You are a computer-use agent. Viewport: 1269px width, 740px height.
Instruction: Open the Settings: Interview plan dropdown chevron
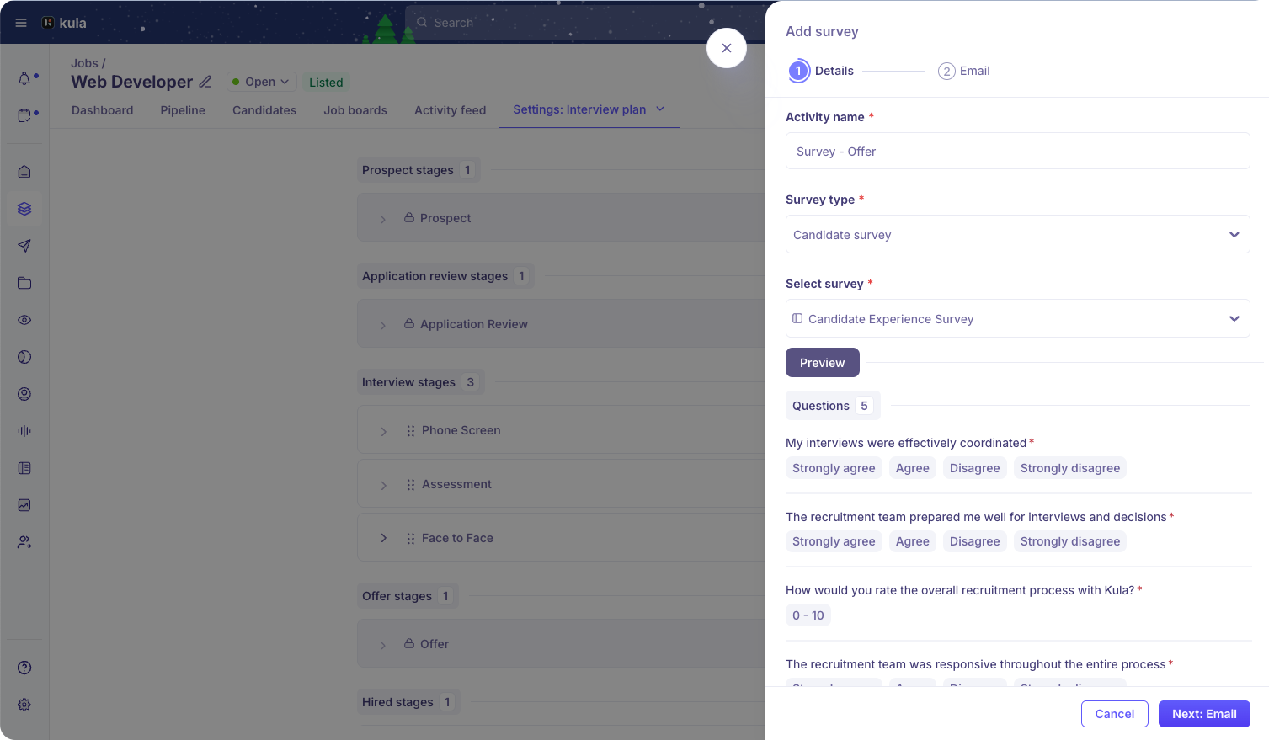[661, 109]
